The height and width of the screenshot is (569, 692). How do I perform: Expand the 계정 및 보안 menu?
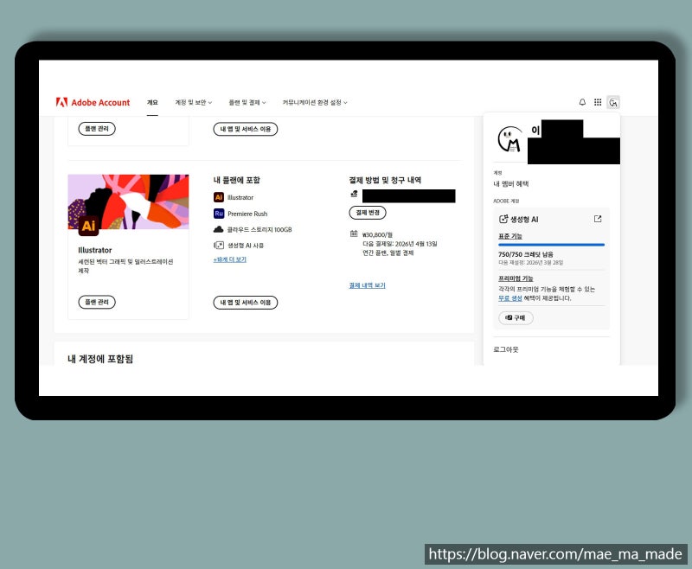click(x=193, y=102)
